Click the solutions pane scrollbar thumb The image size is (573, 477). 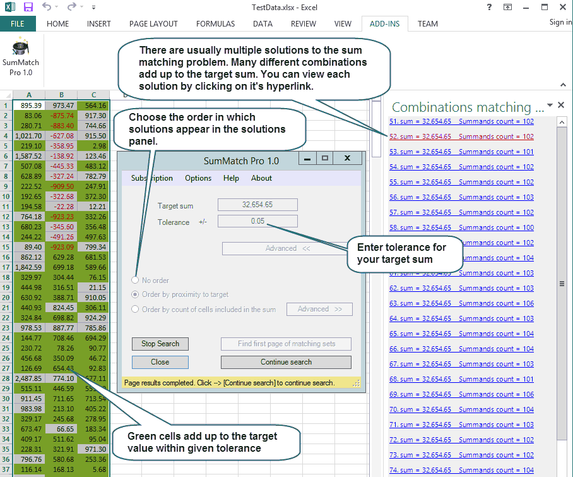pyautogui.click(x=562, y=284)
